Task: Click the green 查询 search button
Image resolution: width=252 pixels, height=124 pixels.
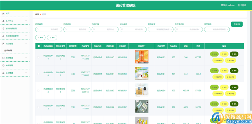Action: click(x=237, y=24)
